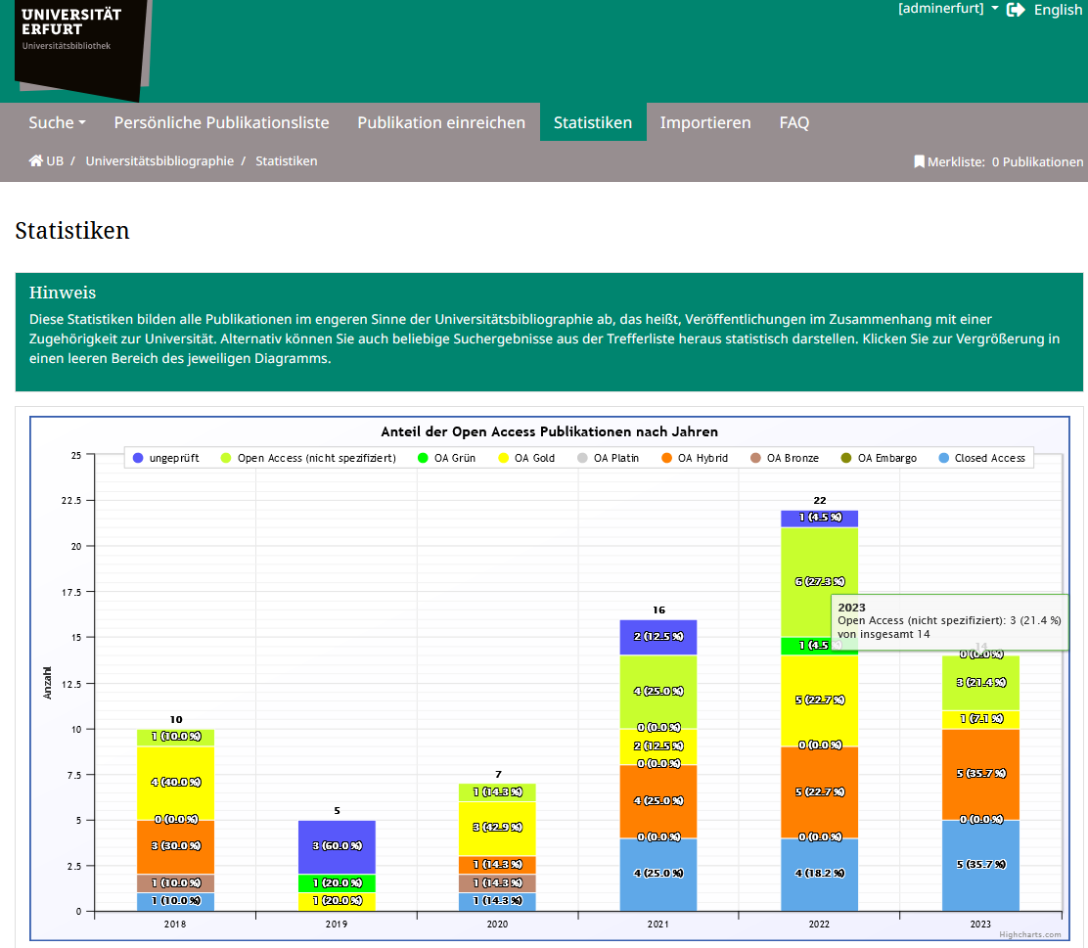Open Persönliche Publikationsliste menu item

[x=221, y=122]
